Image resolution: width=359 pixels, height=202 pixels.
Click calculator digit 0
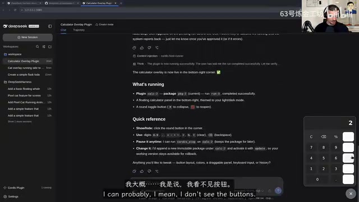317,180
